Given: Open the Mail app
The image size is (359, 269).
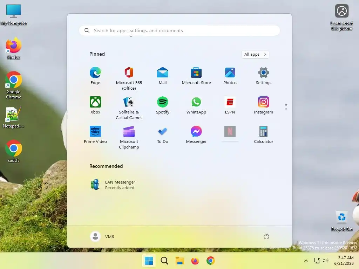Looking at the screenshot, I should [x=163, y=76].
